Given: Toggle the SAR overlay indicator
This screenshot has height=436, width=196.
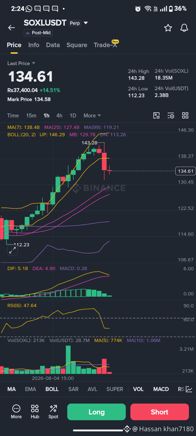Looking at the screenshot, I should pyautogui.click(x=73, y=389).
